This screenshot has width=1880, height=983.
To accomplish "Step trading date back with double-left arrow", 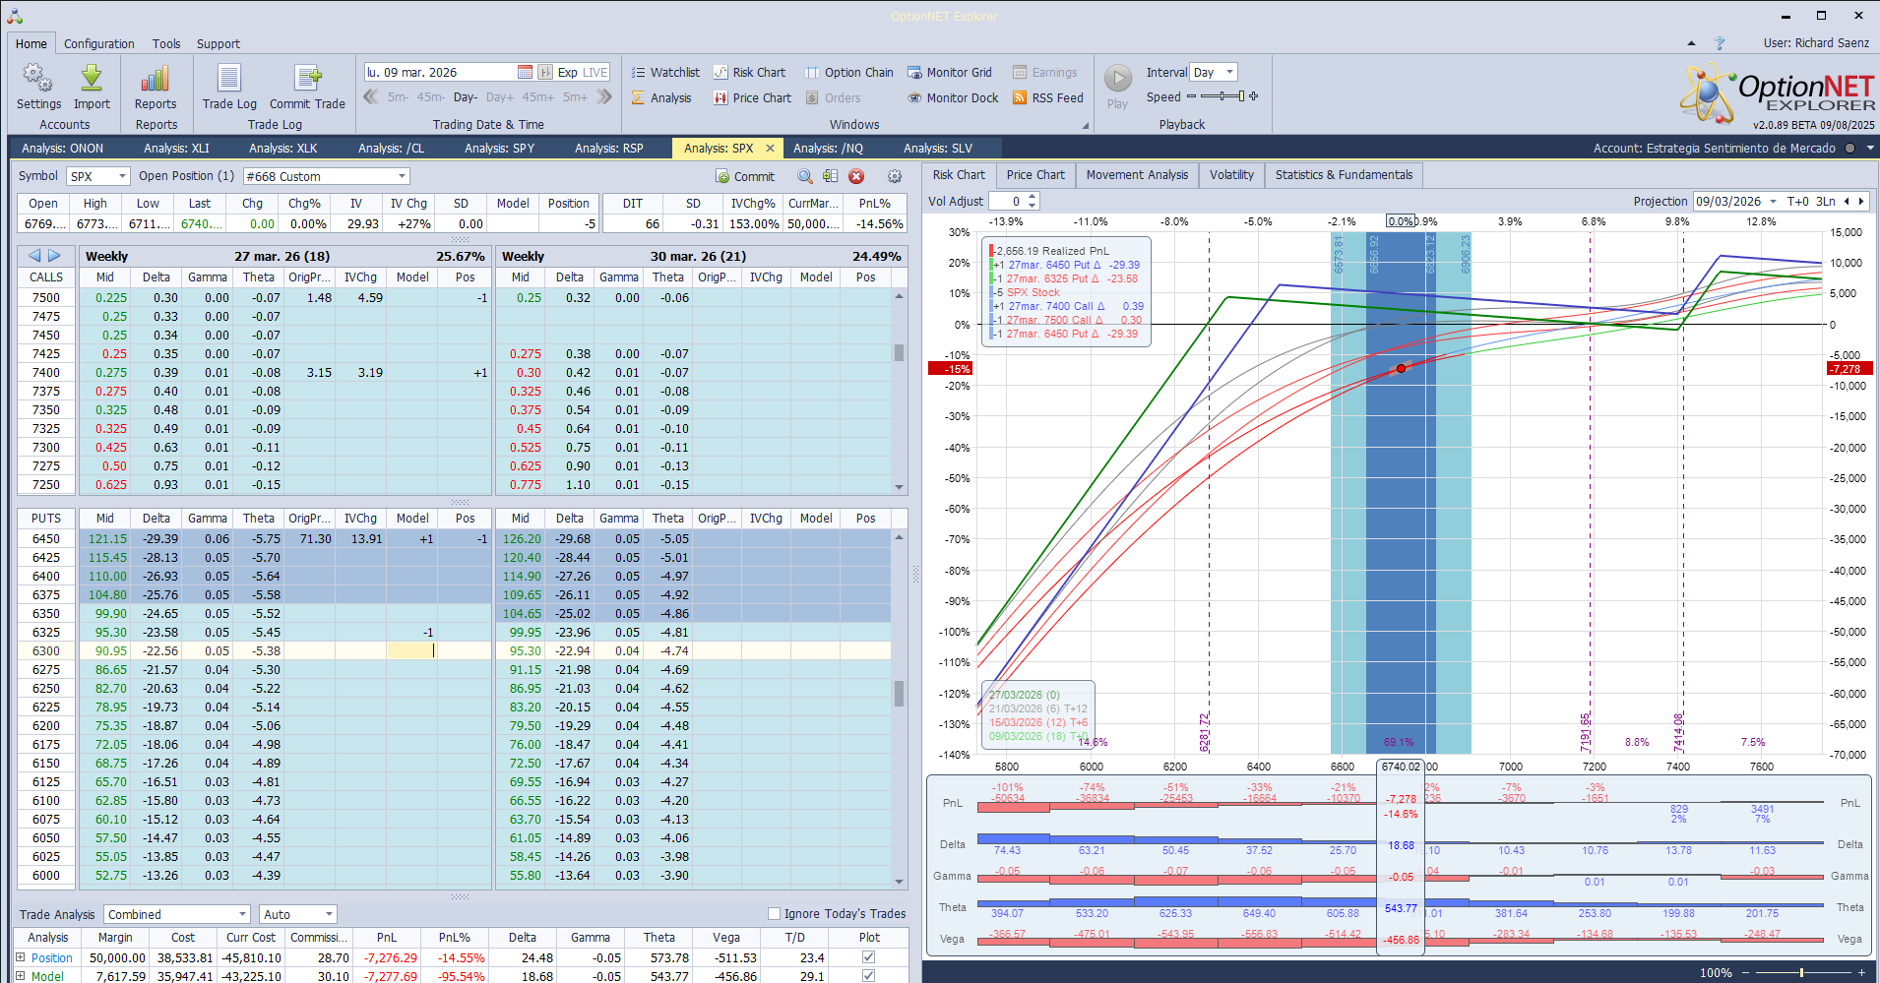I will (371, 96).
